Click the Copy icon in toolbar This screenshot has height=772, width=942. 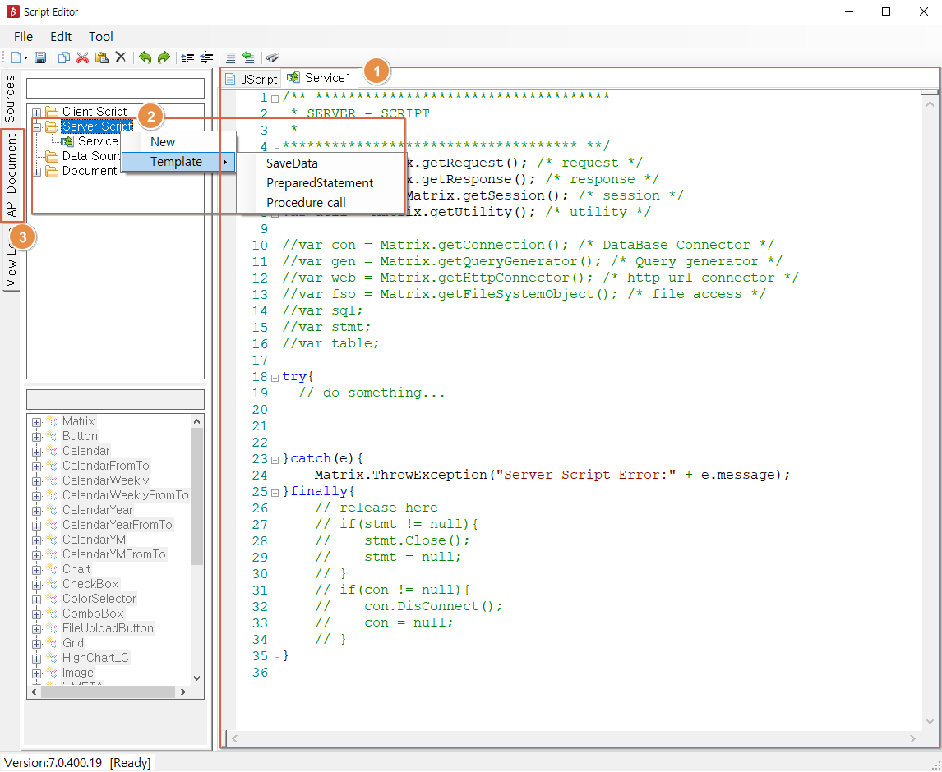point(64,57)
